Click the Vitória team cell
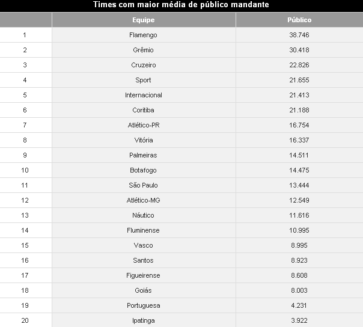 tap(143, 140)
